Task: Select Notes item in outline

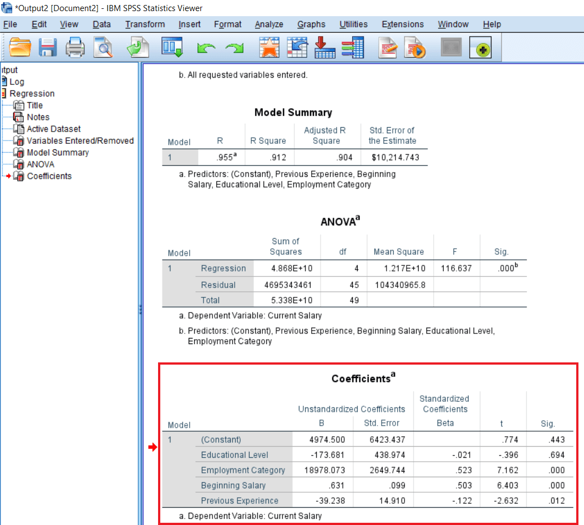Action: [x=38, y=117]
